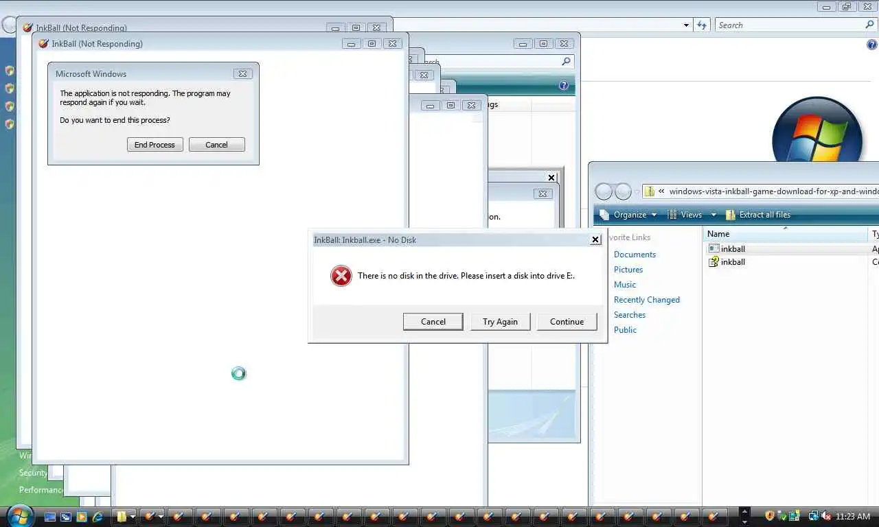Expand the Views dropdown arrow

coord(714,215)
